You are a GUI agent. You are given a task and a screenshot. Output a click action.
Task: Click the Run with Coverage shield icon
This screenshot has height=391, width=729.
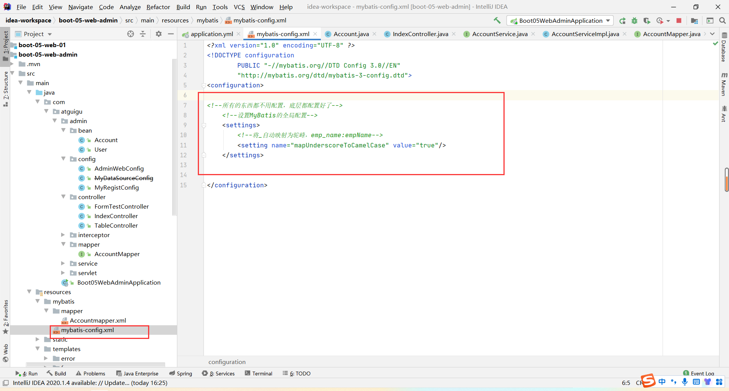647,21
